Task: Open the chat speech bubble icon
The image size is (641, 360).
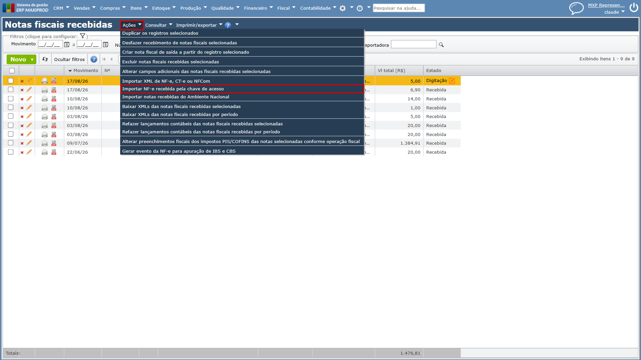Action: (576, 8)
